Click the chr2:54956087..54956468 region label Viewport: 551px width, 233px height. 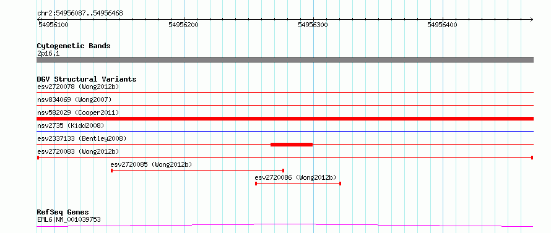click(80, 14)
